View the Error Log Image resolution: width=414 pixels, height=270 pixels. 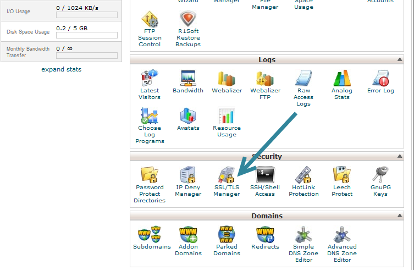pos(380,79)
